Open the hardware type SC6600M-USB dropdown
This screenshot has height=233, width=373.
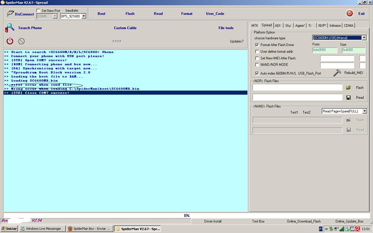click(x=364, y=38)
